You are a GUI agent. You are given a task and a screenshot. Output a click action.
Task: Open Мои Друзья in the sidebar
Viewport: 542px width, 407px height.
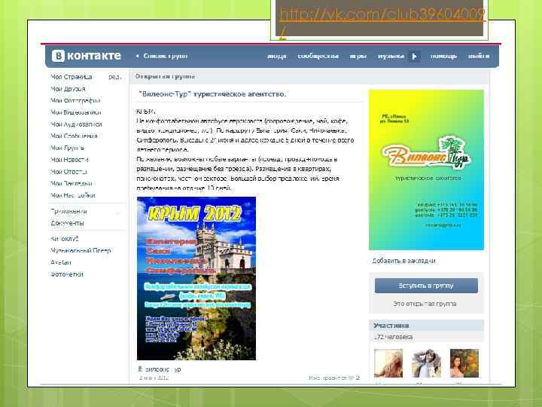click(x=68, y=89)
